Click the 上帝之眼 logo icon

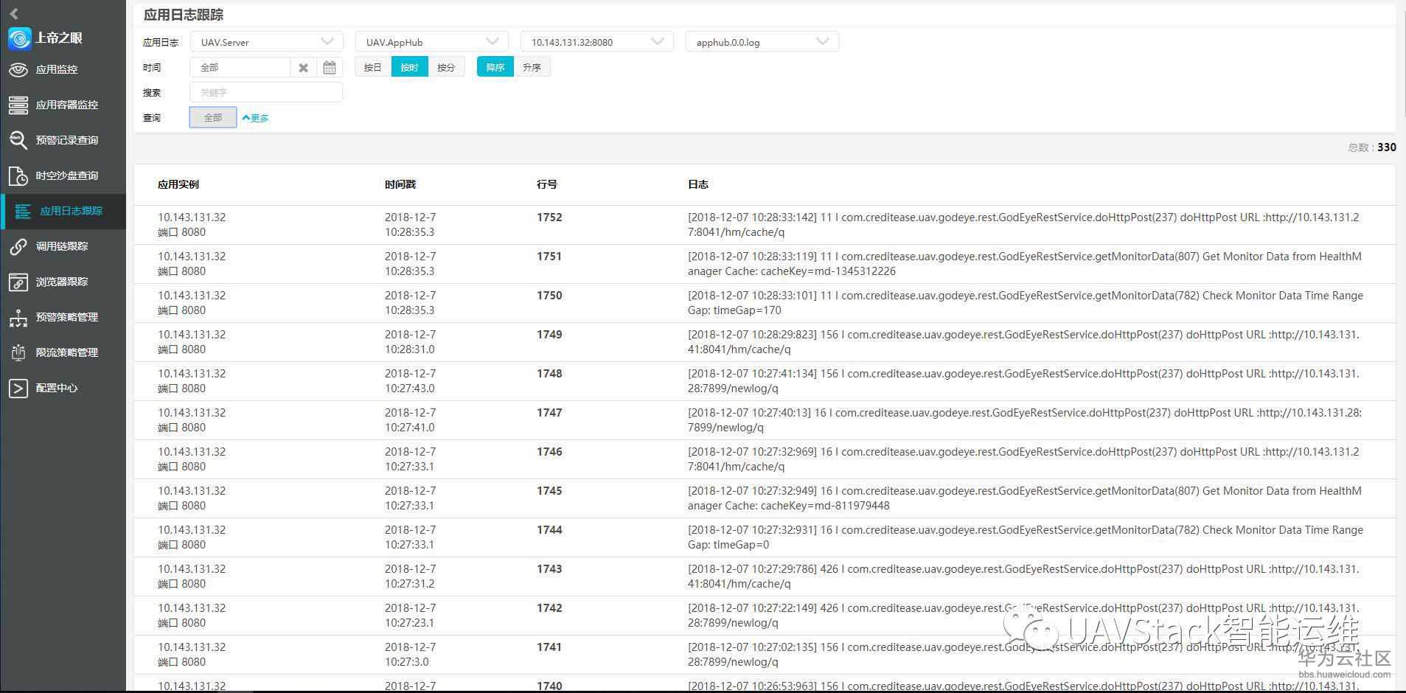coord(19,38)
